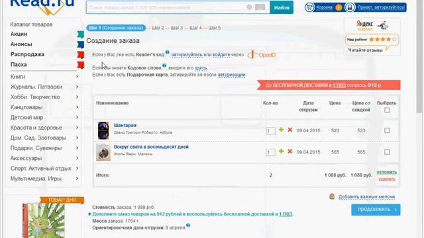
Task: Open Спорт. Активный отдых category
Action: click(41, 169)
